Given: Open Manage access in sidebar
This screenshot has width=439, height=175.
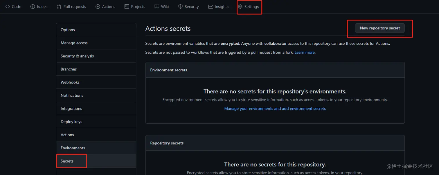Looking at the screenshot, I should click(x=96, y=43).
